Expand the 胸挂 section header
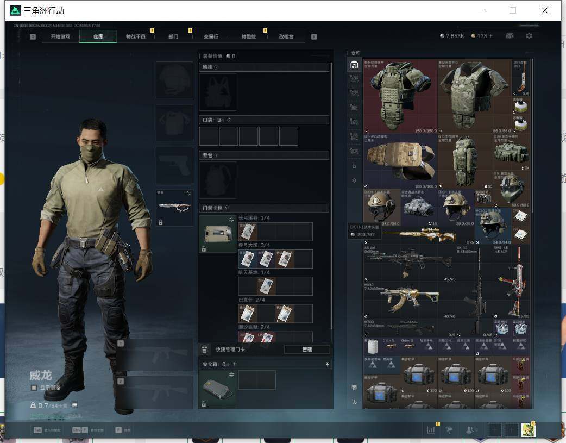The height and width of the screenshot is (443, 566). pyautogui.click(x=264, y=67)
